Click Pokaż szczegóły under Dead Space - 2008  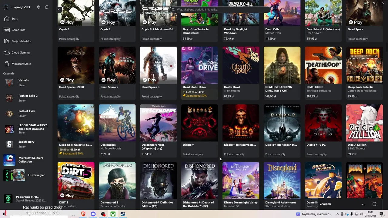click(69, 97)
